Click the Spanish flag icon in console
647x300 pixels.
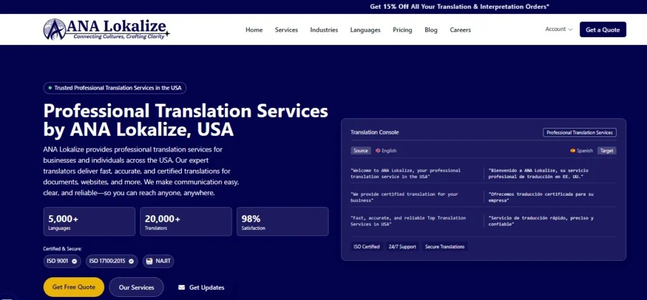pos(572,150)
